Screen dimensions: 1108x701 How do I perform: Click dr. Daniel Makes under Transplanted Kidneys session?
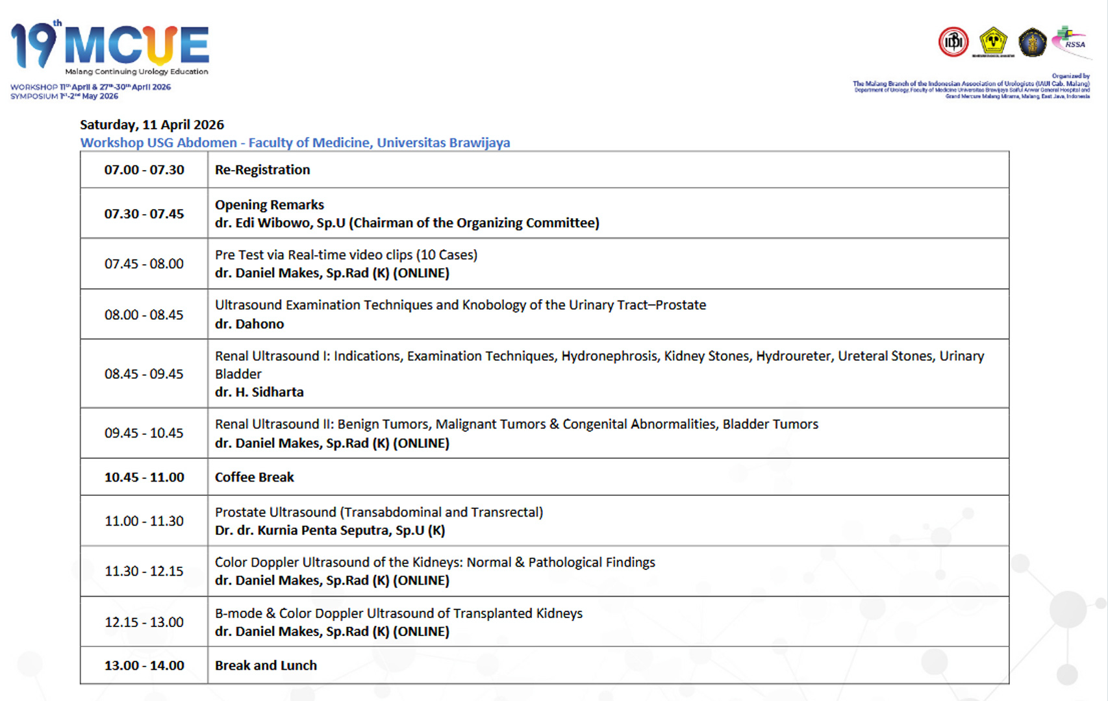[332, 632]
